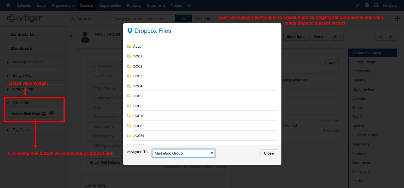
Task: Click the magnifier search button
Action: (x=183, y=18)
